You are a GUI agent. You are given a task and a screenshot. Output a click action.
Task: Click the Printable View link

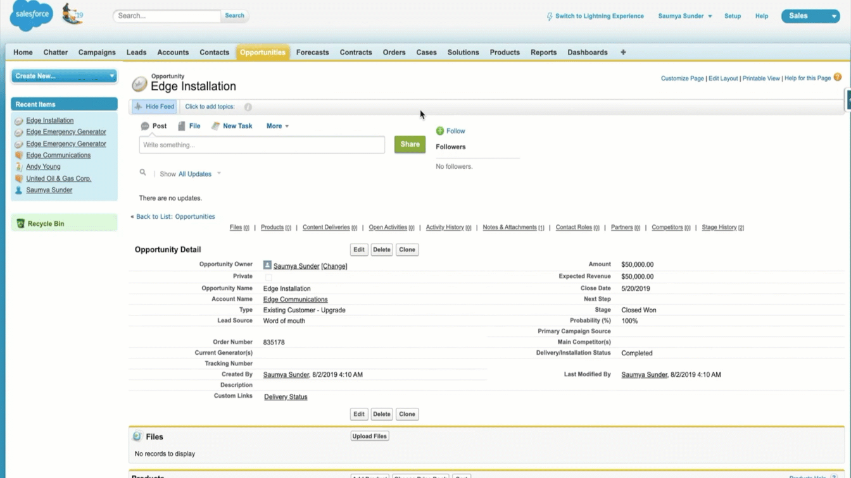tap(761, 78)
